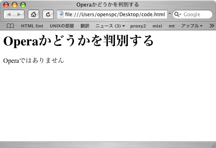Viewport: 216px width, 148px height.
Task: Open the mt bookmark
Action: pos(172,26)
